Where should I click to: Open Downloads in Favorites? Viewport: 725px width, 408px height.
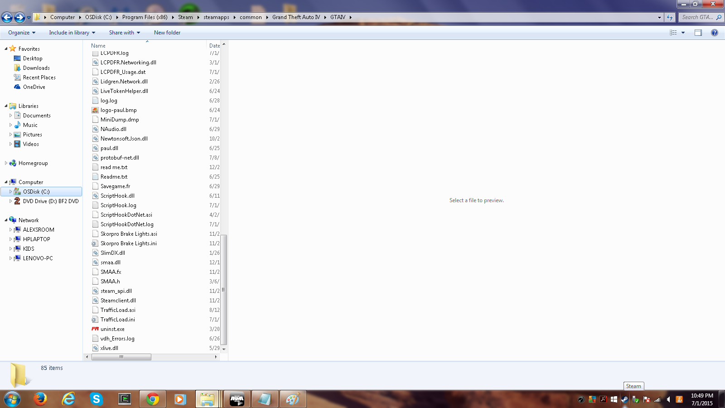36,68
